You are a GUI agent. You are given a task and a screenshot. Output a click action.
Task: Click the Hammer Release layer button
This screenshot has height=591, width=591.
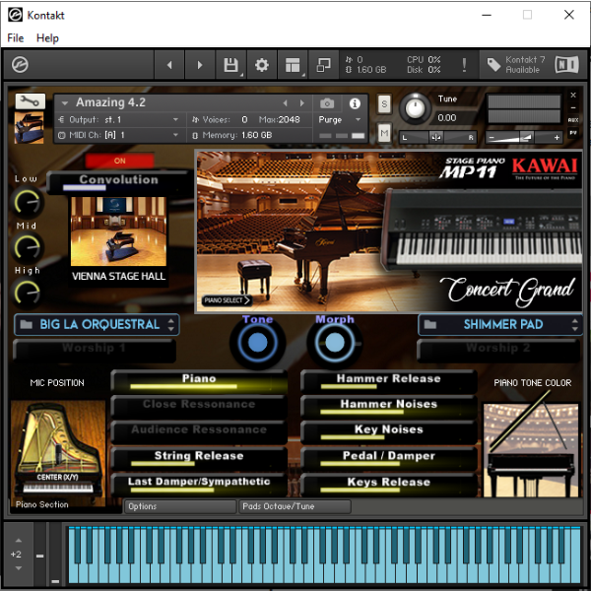389,381
